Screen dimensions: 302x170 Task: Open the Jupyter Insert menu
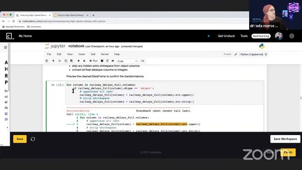[82, 54]
